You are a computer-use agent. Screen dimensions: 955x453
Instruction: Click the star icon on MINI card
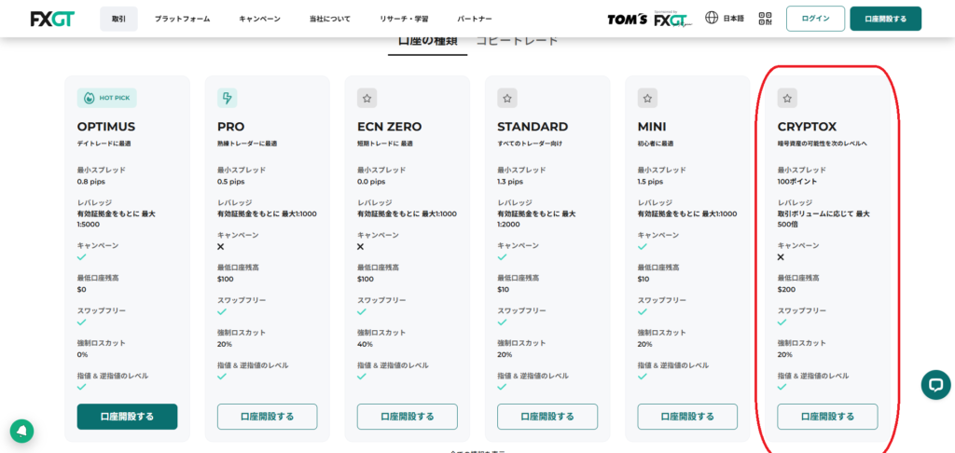pos(647,98)
